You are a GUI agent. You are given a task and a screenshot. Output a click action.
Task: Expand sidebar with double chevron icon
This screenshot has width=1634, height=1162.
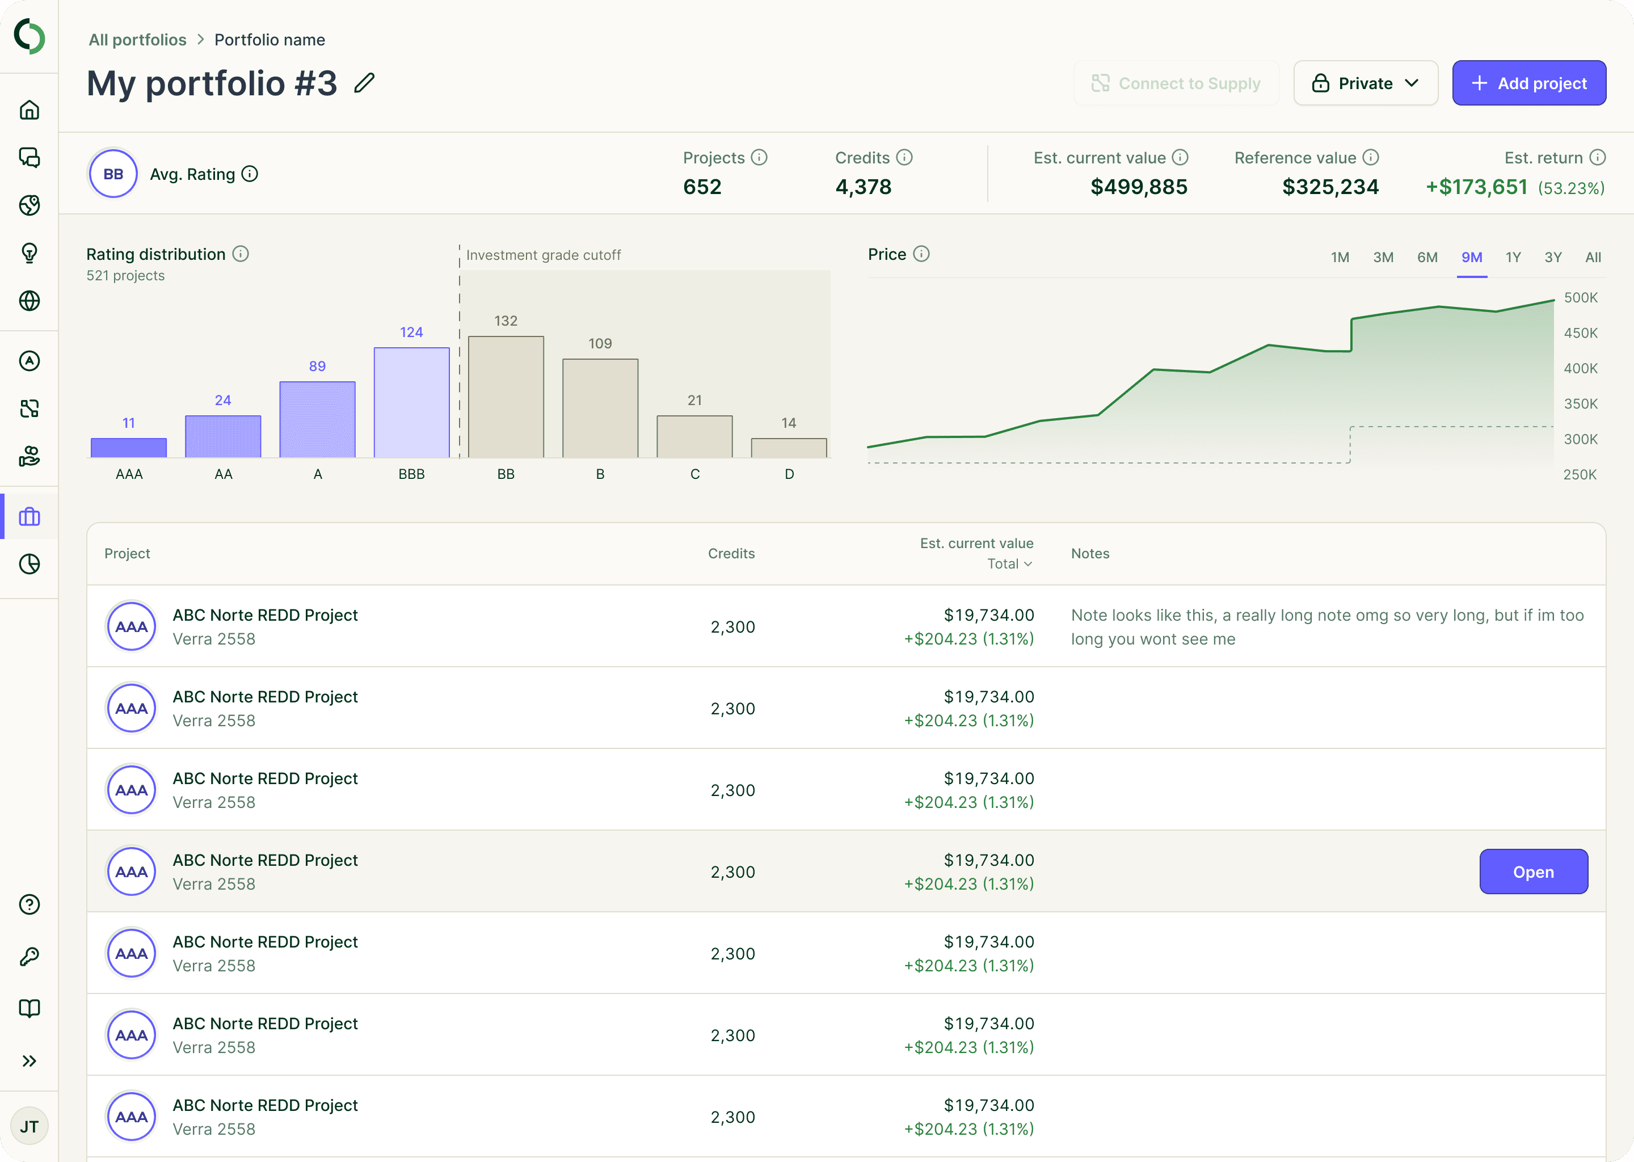click(30, 1060)
